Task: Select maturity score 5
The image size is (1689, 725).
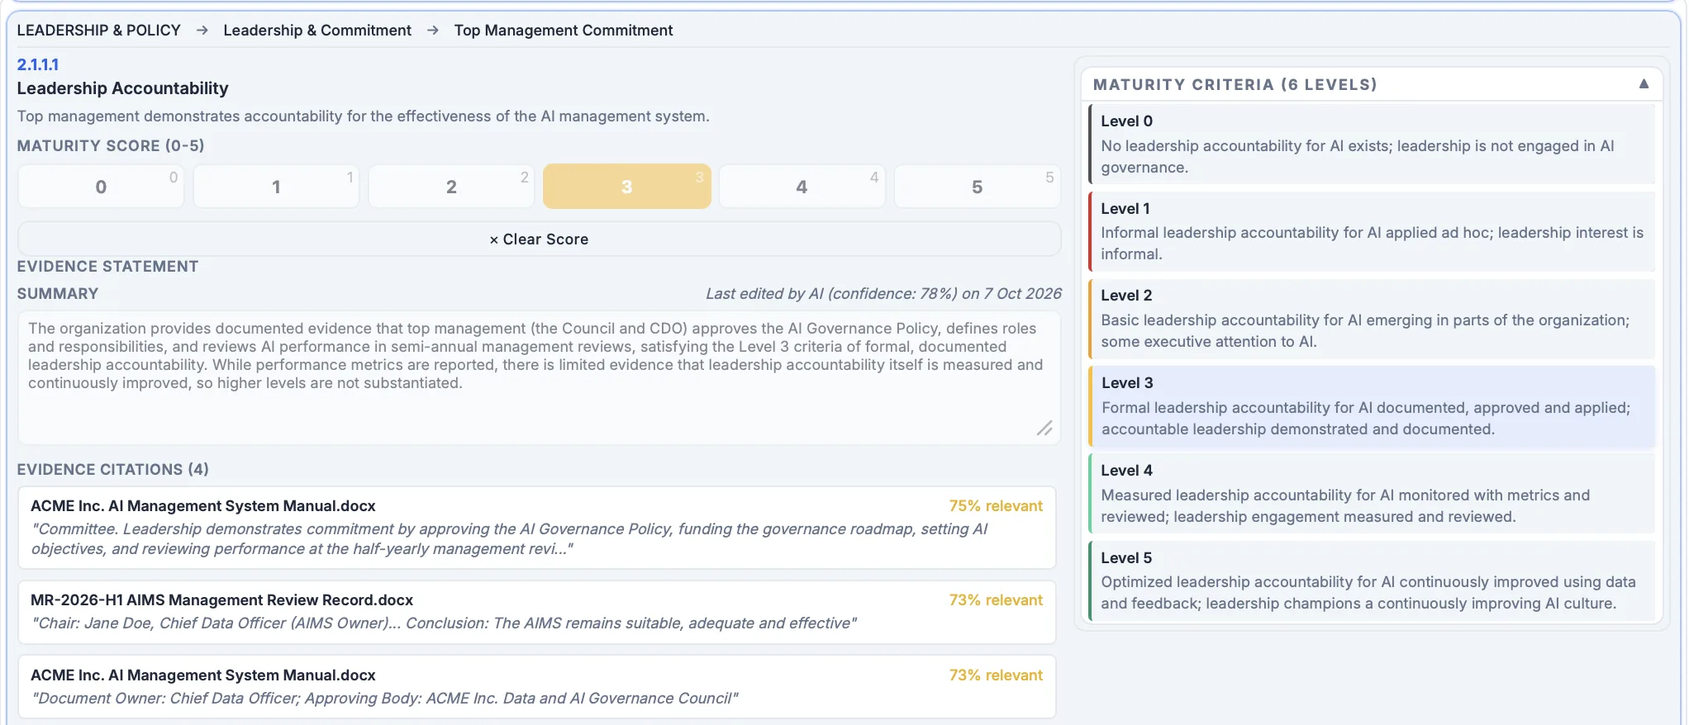Action: click(977, 187)
